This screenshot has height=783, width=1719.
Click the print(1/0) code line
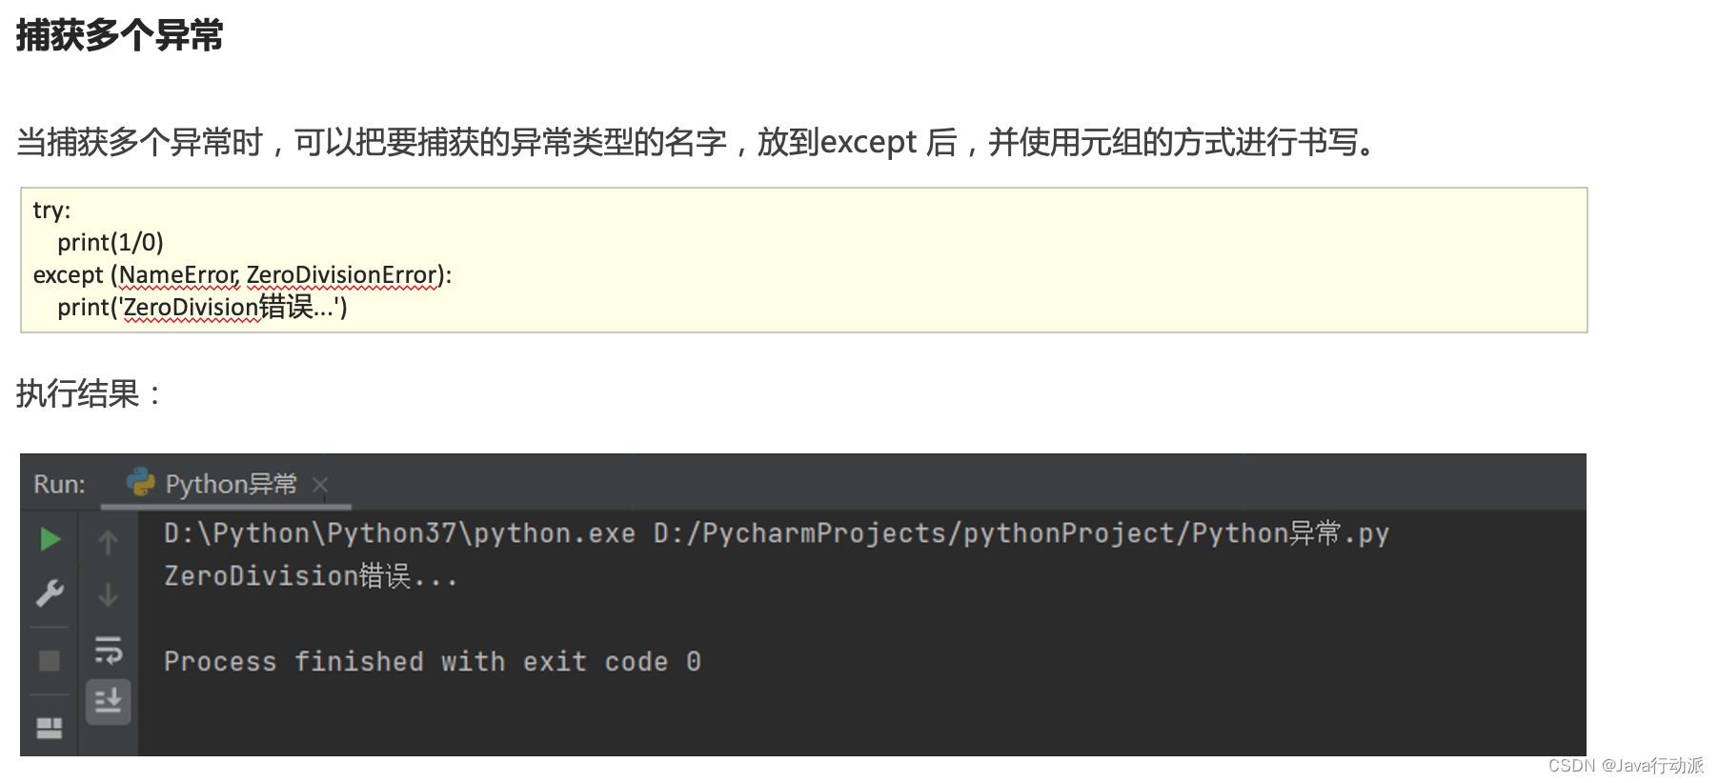(x=111, y=243)
